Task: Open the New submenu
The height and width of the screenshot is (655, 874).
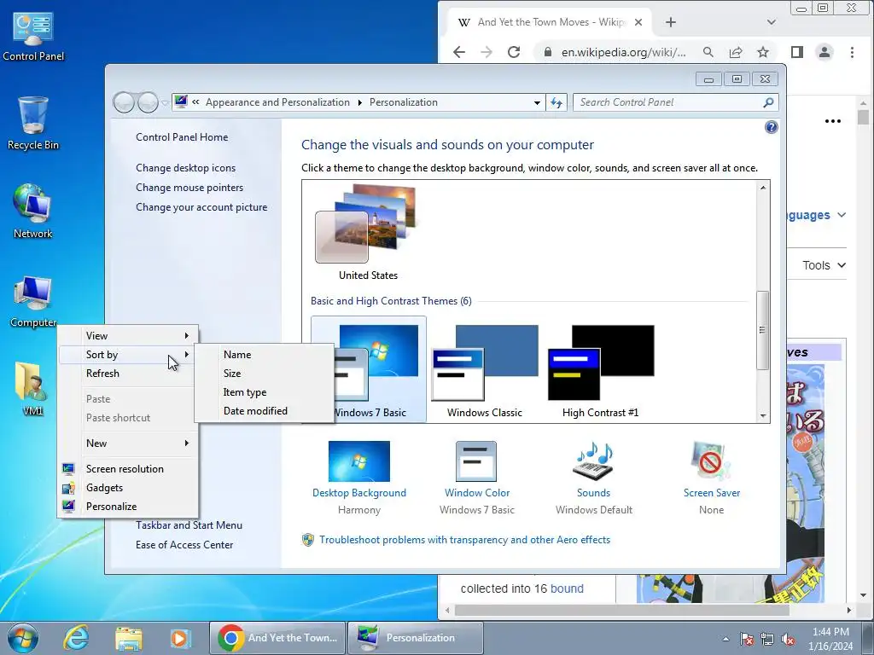Action: tap(128, 443)
